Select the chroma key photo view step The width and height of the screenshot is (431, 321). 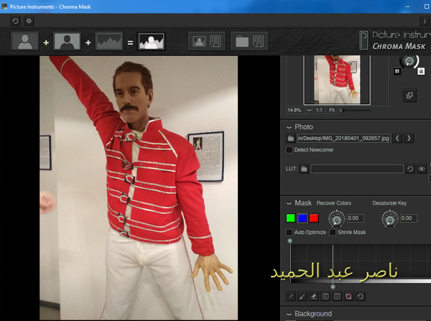pyautogui.click(x=25, y=42)
